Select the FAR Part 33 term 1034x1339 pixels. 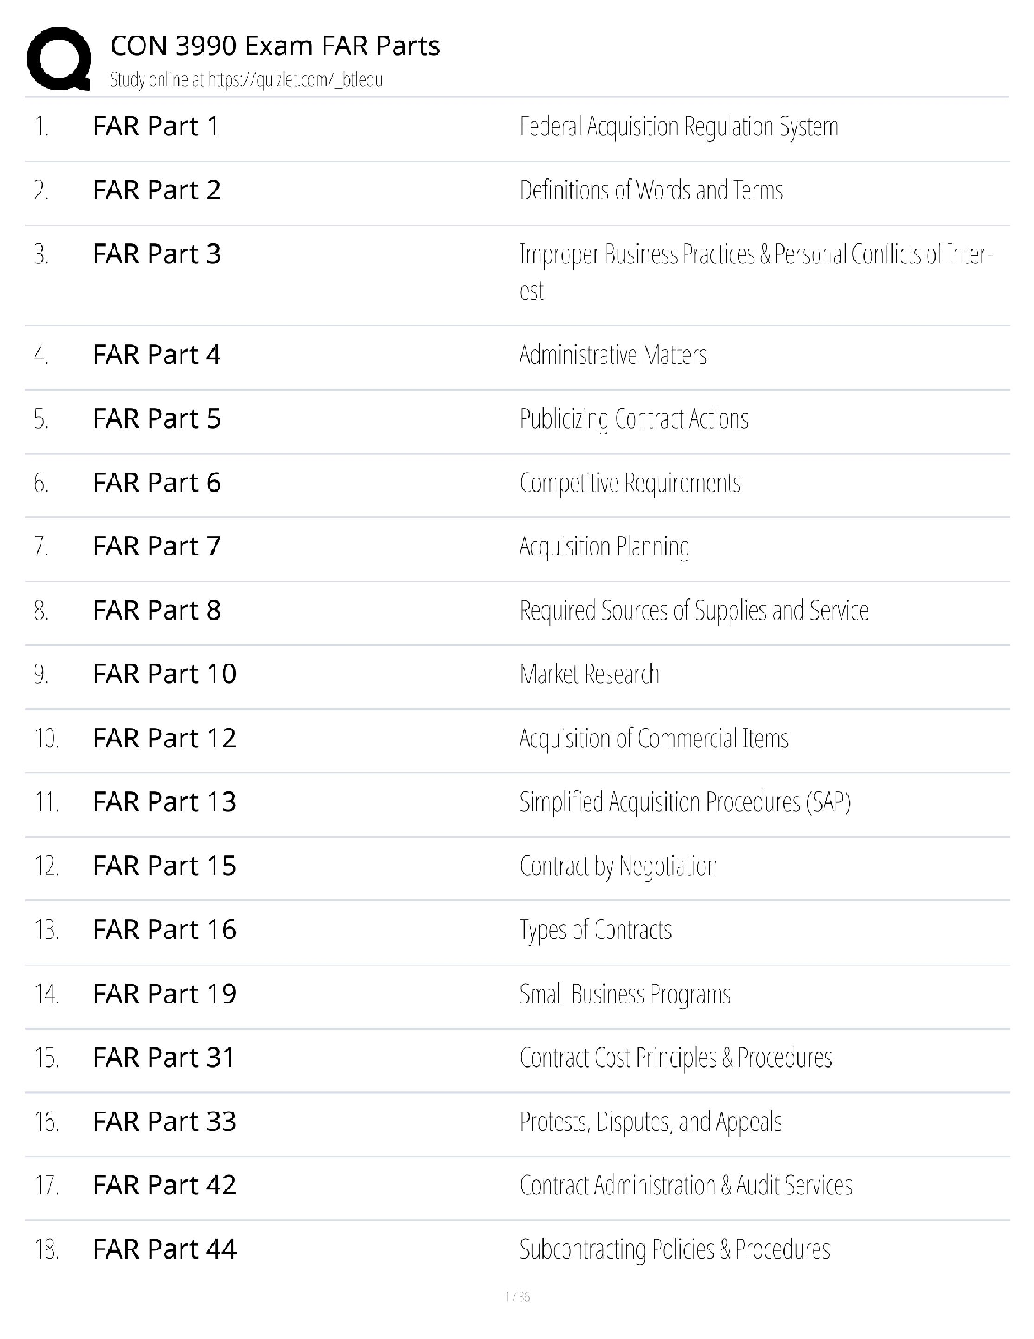pyautogui.click(x=164, y=1121)
